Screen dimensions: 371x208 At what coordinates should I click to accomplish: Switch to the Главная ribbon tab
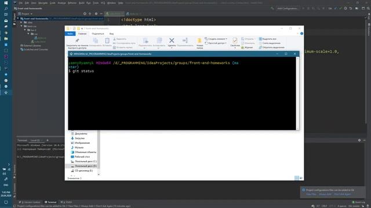82,34
